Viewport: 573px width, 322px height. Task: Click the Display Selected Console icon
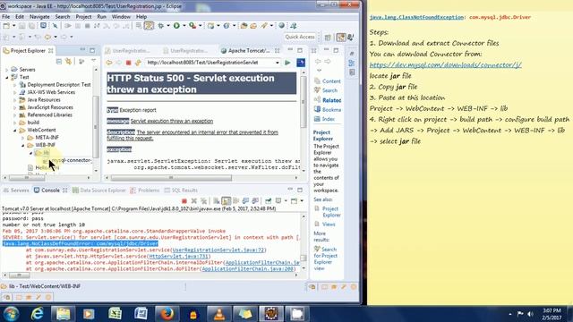tap(278, 200)
